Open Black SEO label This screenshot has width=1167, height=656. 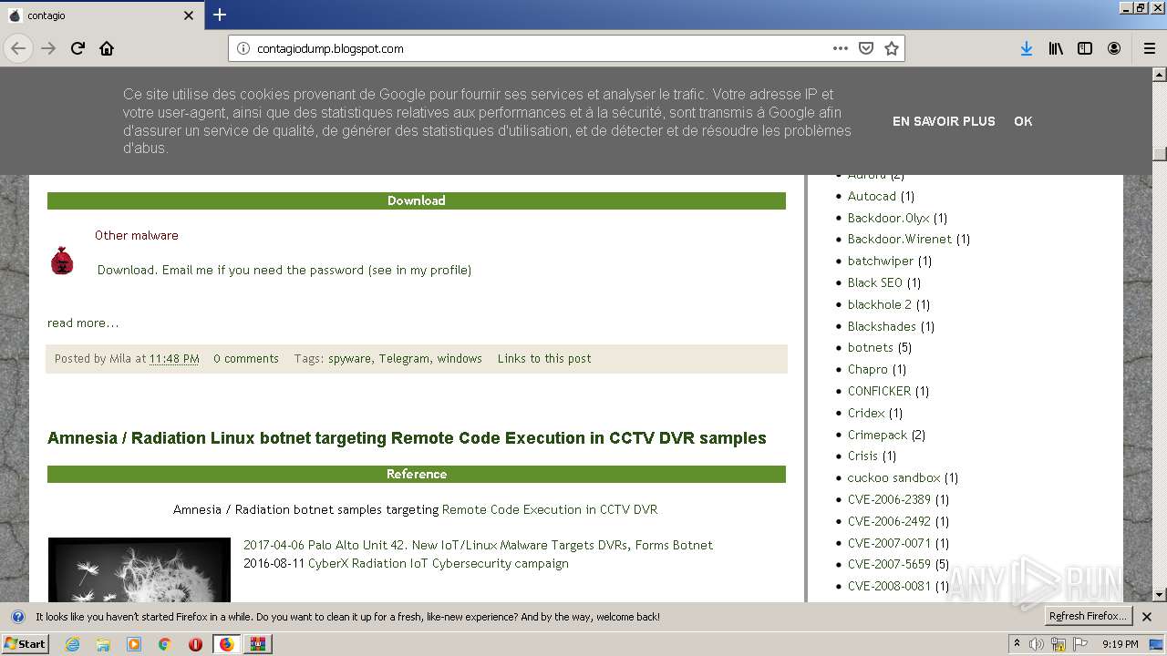click(875, 282)
